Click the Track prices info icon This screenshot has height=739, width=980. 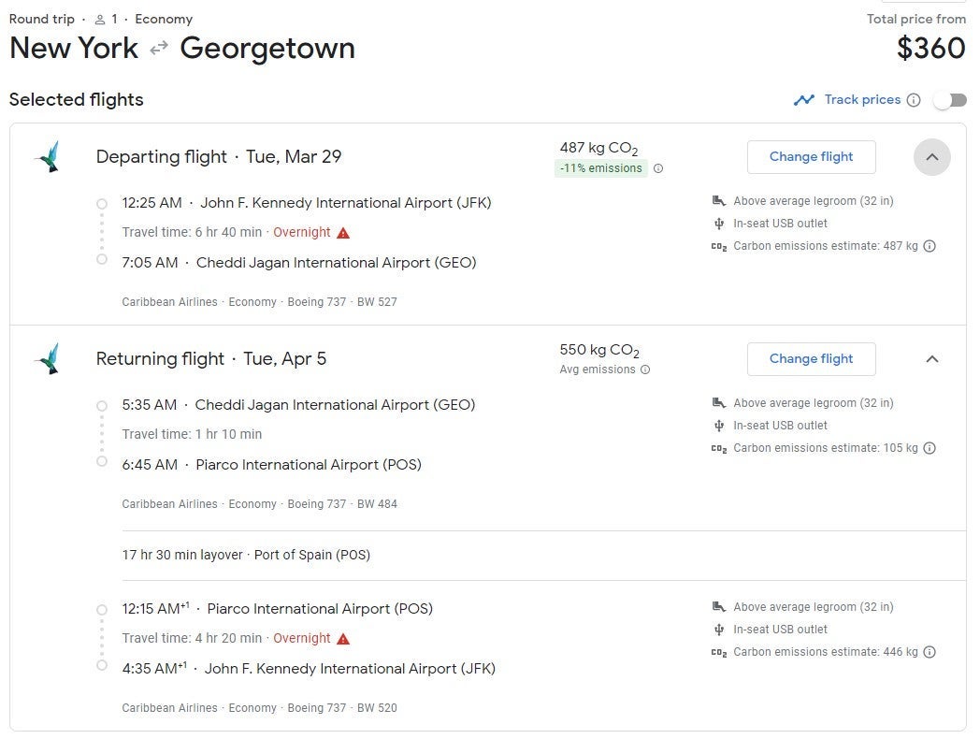point(914,100)
